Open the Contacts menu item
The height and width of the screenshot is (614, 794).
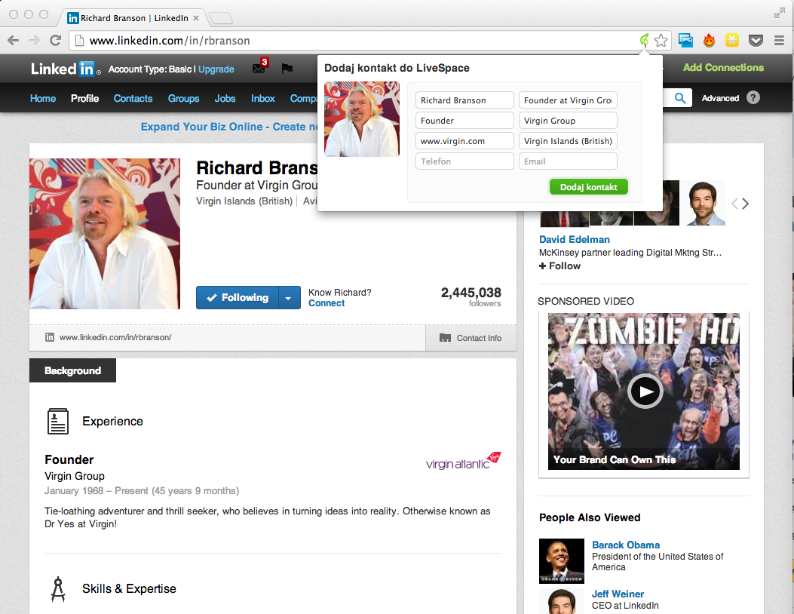[133, 98]
